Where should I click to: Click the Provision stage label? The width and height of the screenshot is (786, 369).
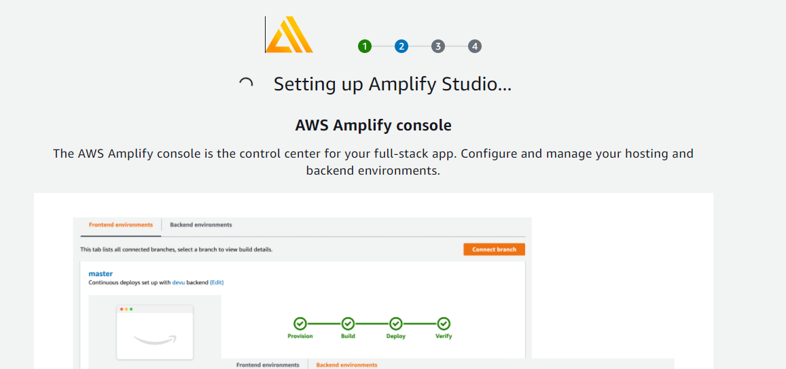300,336
